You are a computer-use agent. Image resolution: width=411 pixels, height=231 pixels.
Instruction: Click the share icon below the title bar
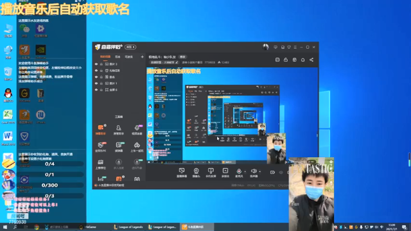[x=311, y=60]
